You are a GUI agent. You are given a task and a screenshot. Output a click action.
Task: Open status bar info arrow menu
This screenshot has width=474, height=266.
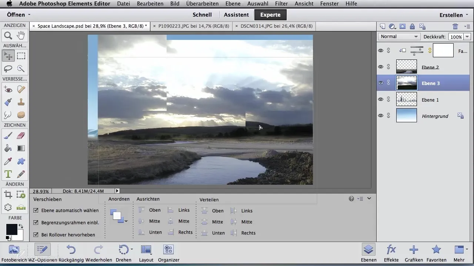click(x=117, y=191)
